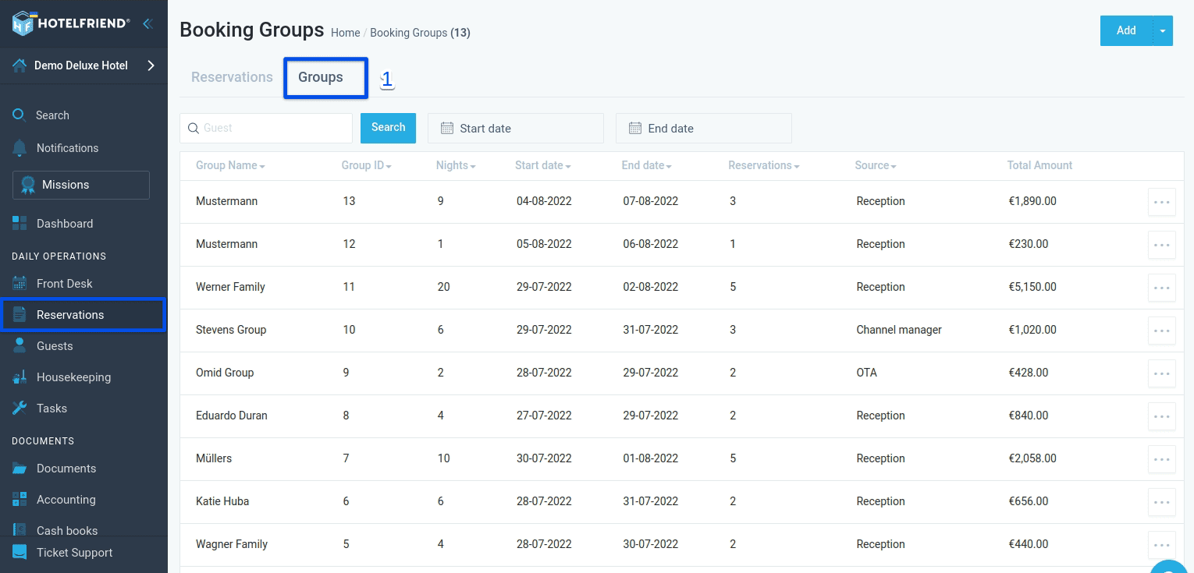The width and height of the screenshot is (1194, 573).
Task: Click the calendar icon in End date field
Action: 635,128
